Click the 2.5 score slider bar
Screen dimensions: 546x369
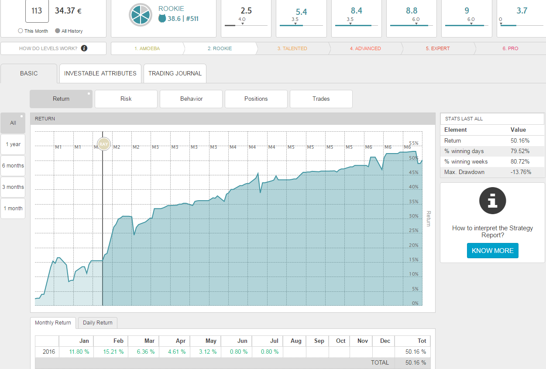tap(246, 25)
